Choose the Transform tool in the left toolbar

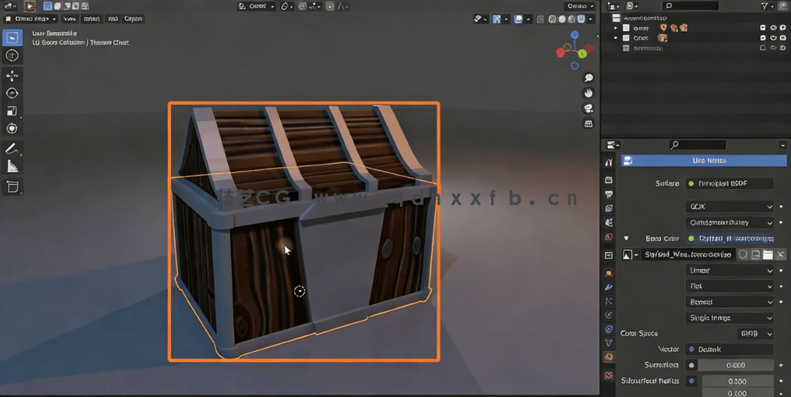click(x=13, y=128)
